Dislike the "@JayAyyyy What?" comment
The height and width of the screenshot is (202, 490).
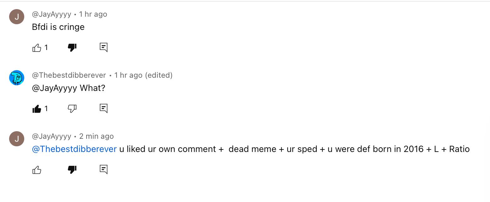pos(72,109)
